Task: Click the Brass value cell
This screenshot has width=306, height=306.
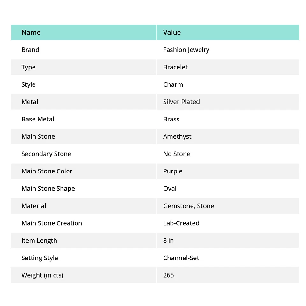Action: click(171, 119)
